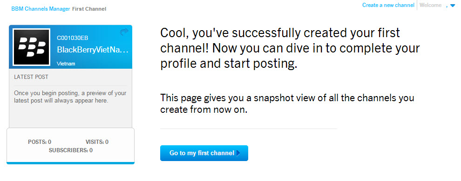Viewport: 461px width, 181px height.
Task: Click the arrow icon on Go to my first channel
Action: [x=238, y=153]
